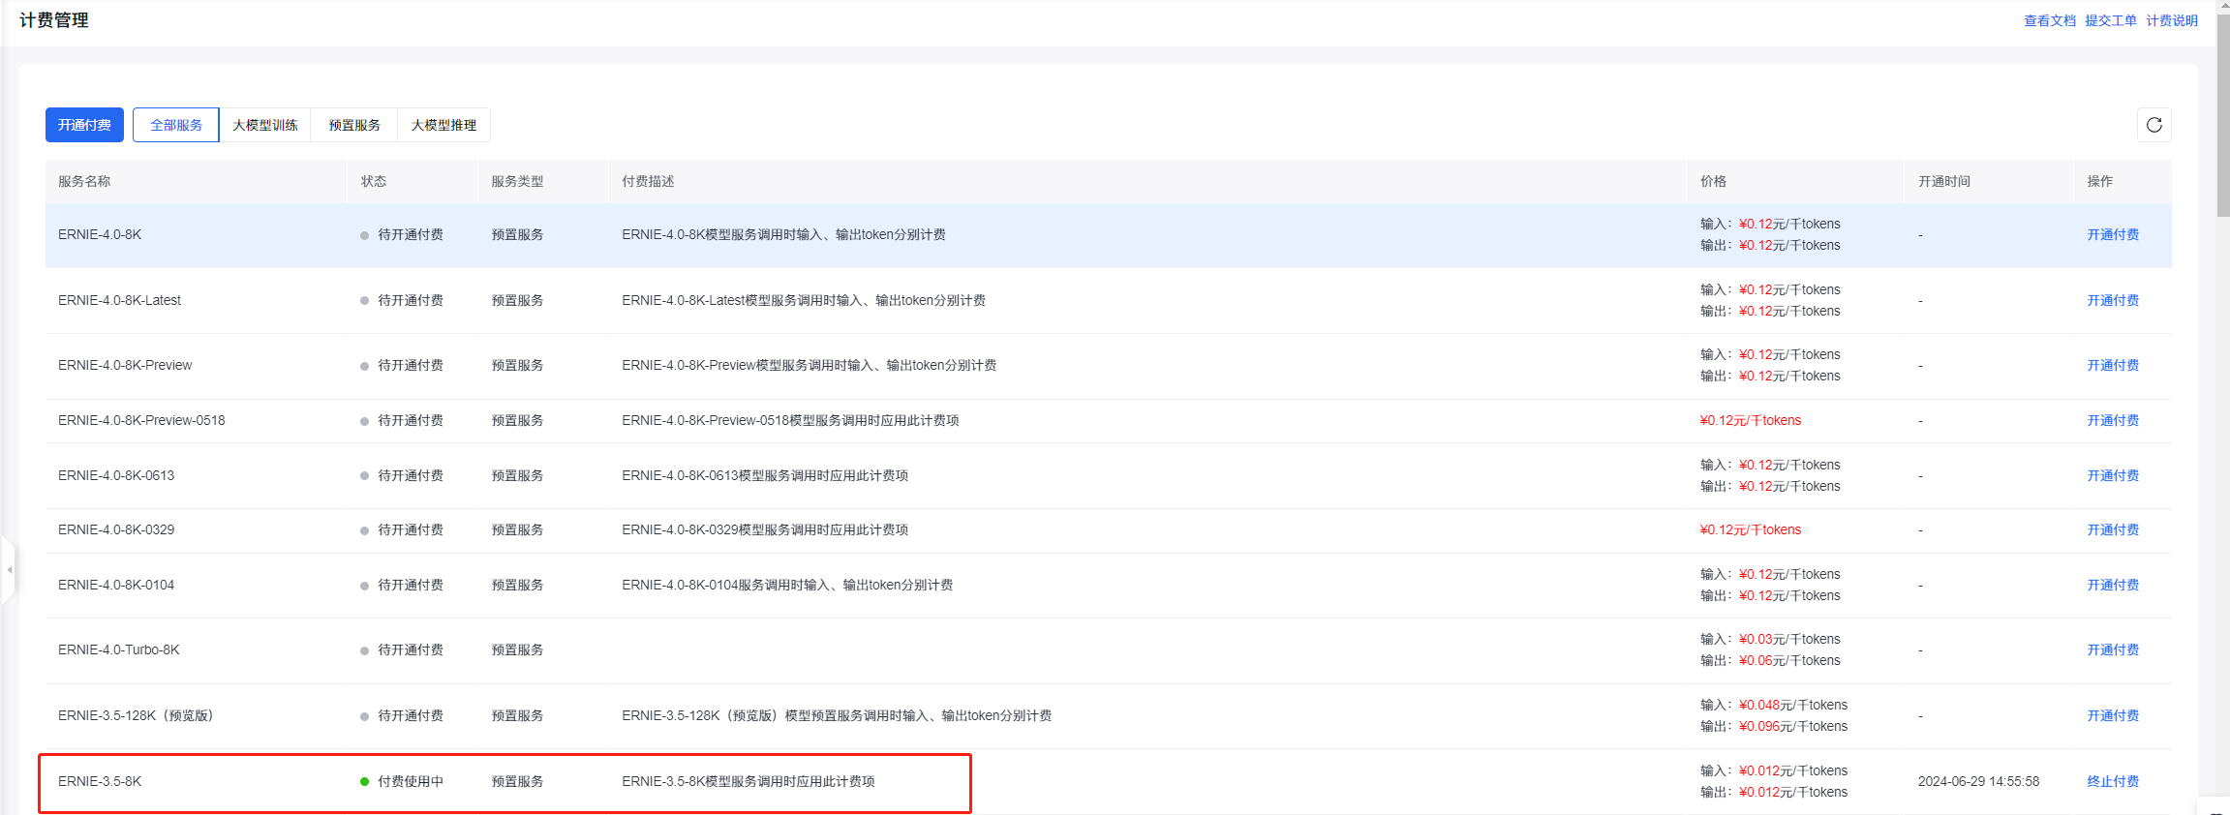Screen dimensions: 2230x815
Task: Select the ERNIE-4.0-8K-0329 service name
Action: pyautogui.click(x=116, y=530)
